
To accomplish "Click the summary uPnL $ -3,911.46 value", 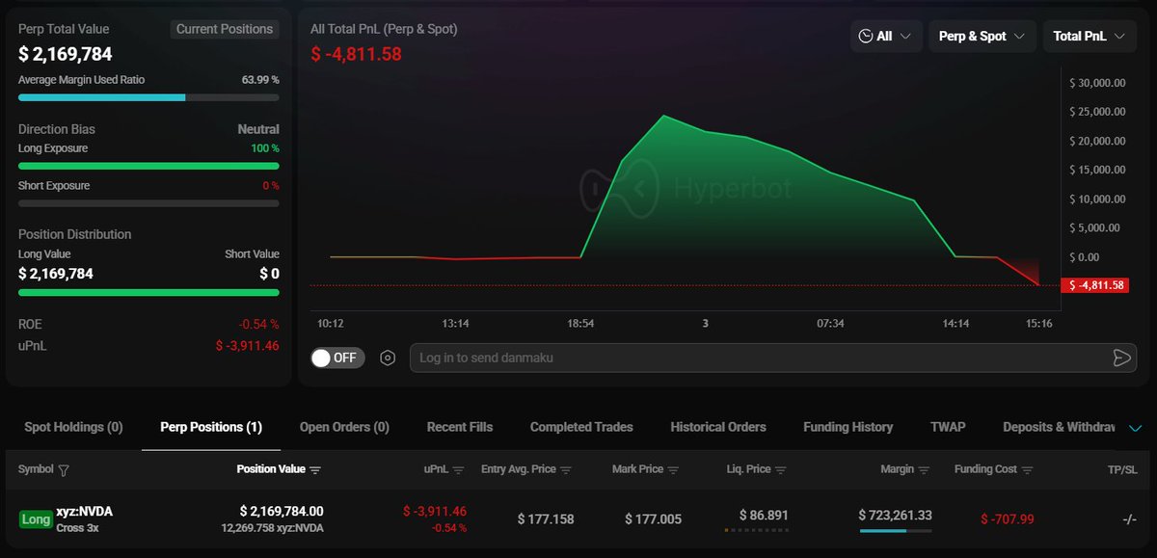I will pyautogui.click(x=247, y=345).
